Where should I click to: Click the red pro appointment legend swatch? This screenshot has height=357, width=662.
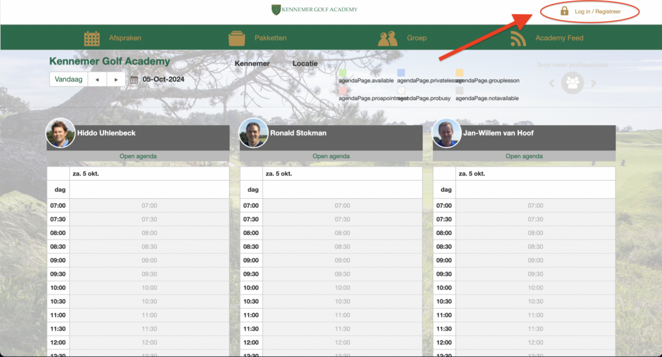click(343, 90)
